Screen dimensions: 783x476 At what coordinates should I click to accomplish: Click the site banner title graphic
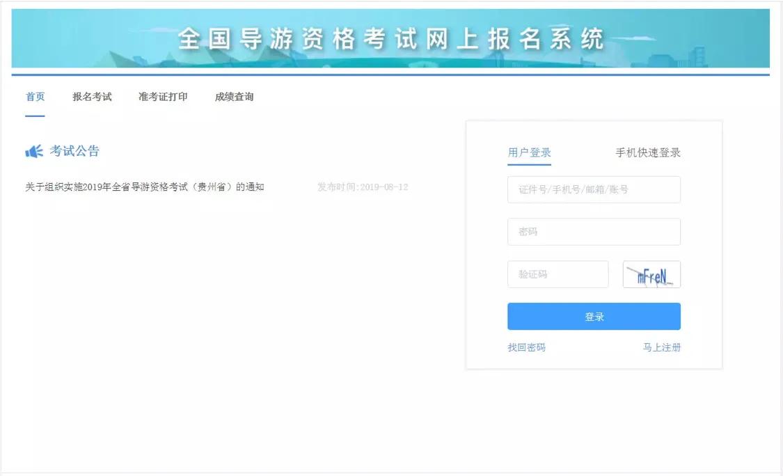pos(392,40)
